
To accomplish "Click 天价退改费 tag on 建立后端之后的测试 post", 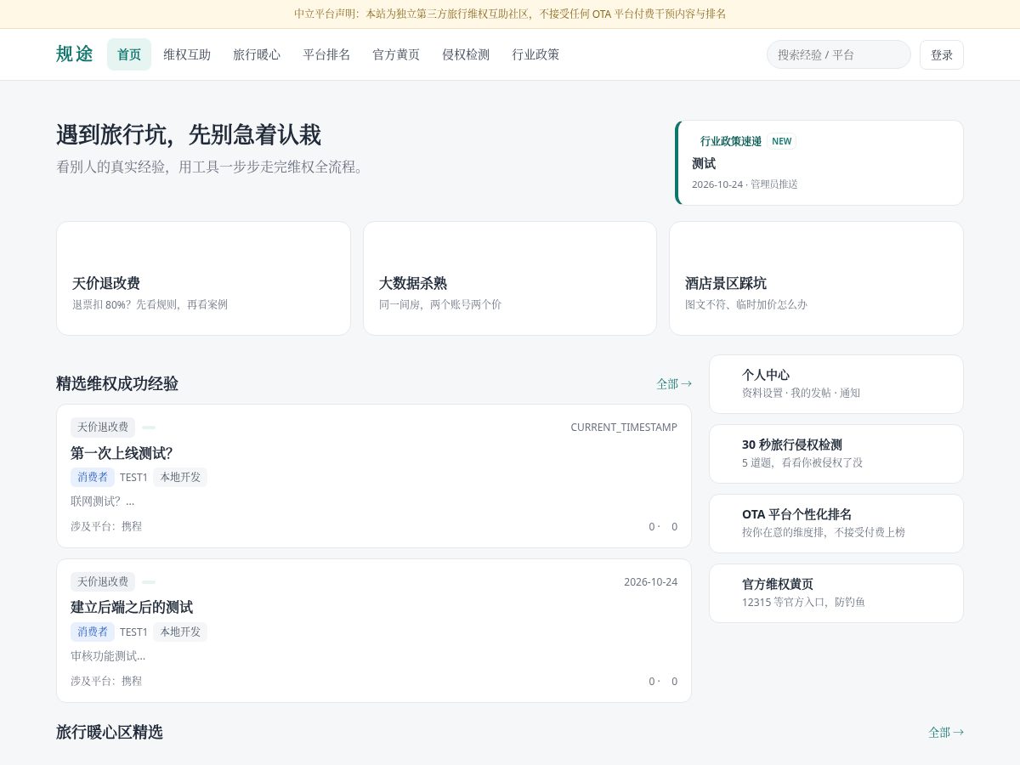I will point(103,581).
